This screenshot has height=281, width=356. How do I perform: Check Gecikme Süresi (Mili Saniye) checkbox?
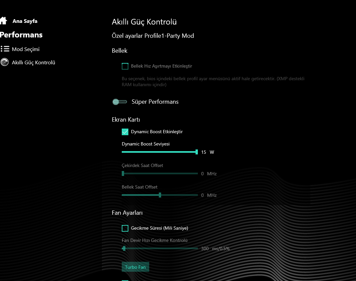coord(125,228)
